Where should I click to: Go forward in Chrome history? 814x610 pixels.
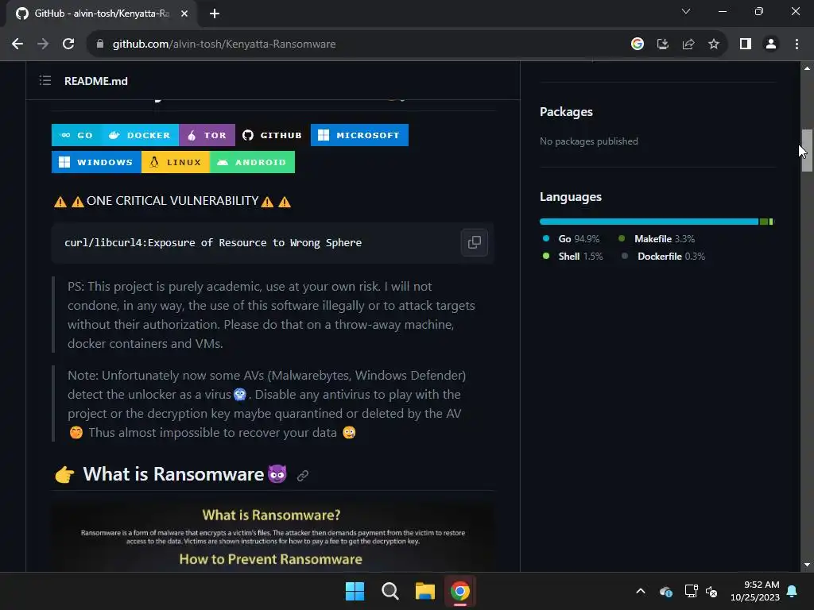43,44
